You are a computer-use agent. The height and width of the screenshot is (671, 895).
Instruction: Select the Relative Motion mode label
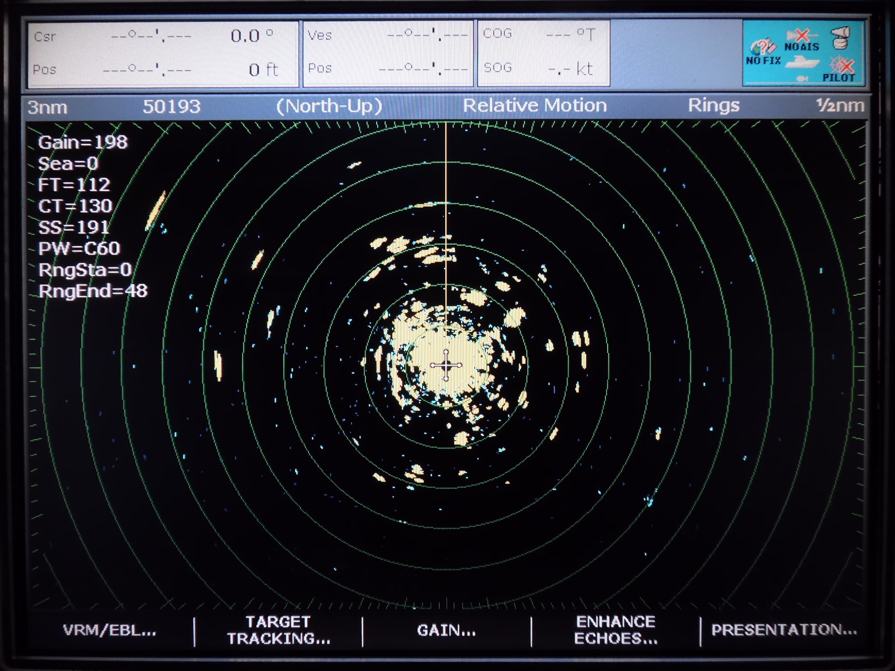click(x=535, y=105)
